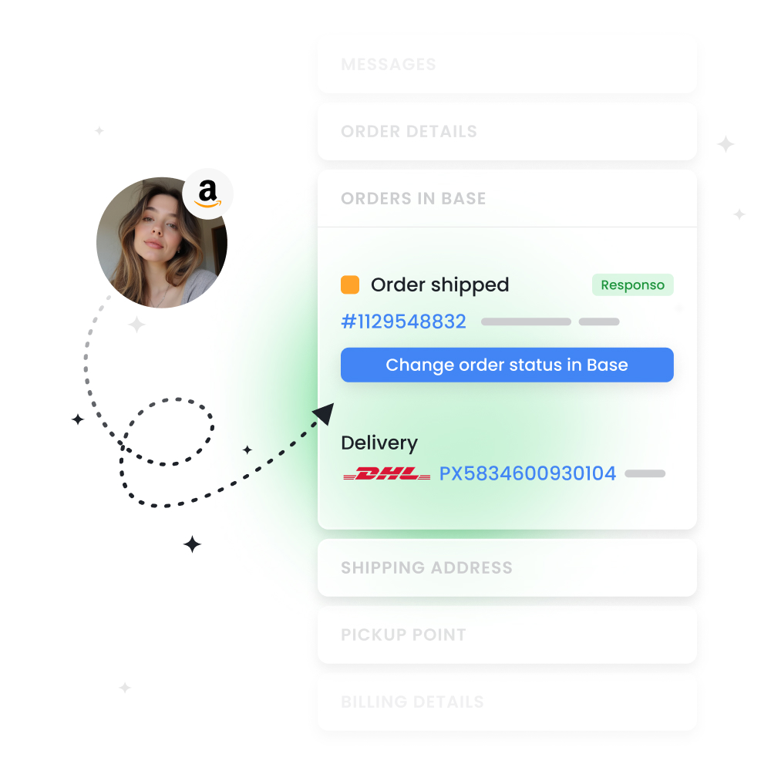Click the gray sparkle below profile photo

(136, 325)
